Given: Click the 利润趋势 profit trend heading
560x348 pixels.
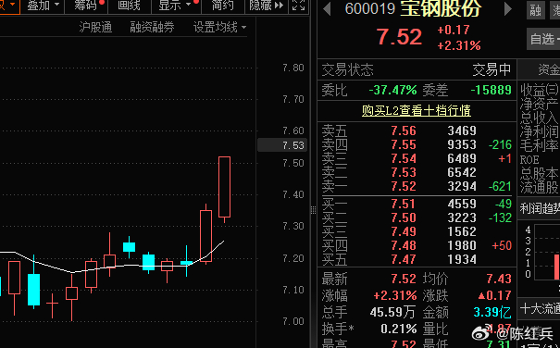Looking at the screenshot, I should click(540, 208).
